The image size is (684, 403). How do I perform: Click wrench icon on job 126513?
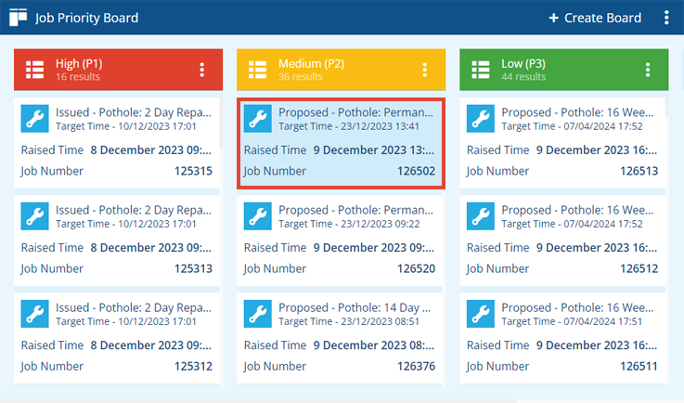(480, 118)
